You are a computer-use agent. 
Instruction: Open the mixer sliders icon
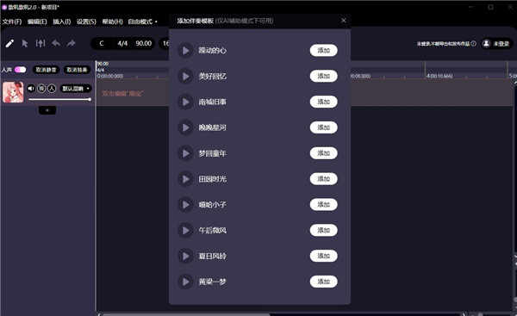click(x=40, y=43)
